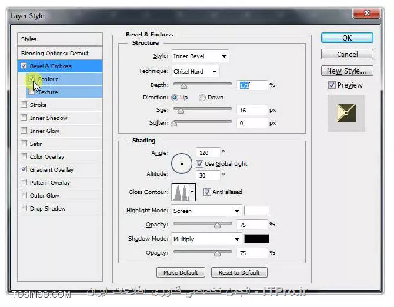Enable the Inner Glow checkbox
This screenshot has width=394, height=307.
point(24,131)
